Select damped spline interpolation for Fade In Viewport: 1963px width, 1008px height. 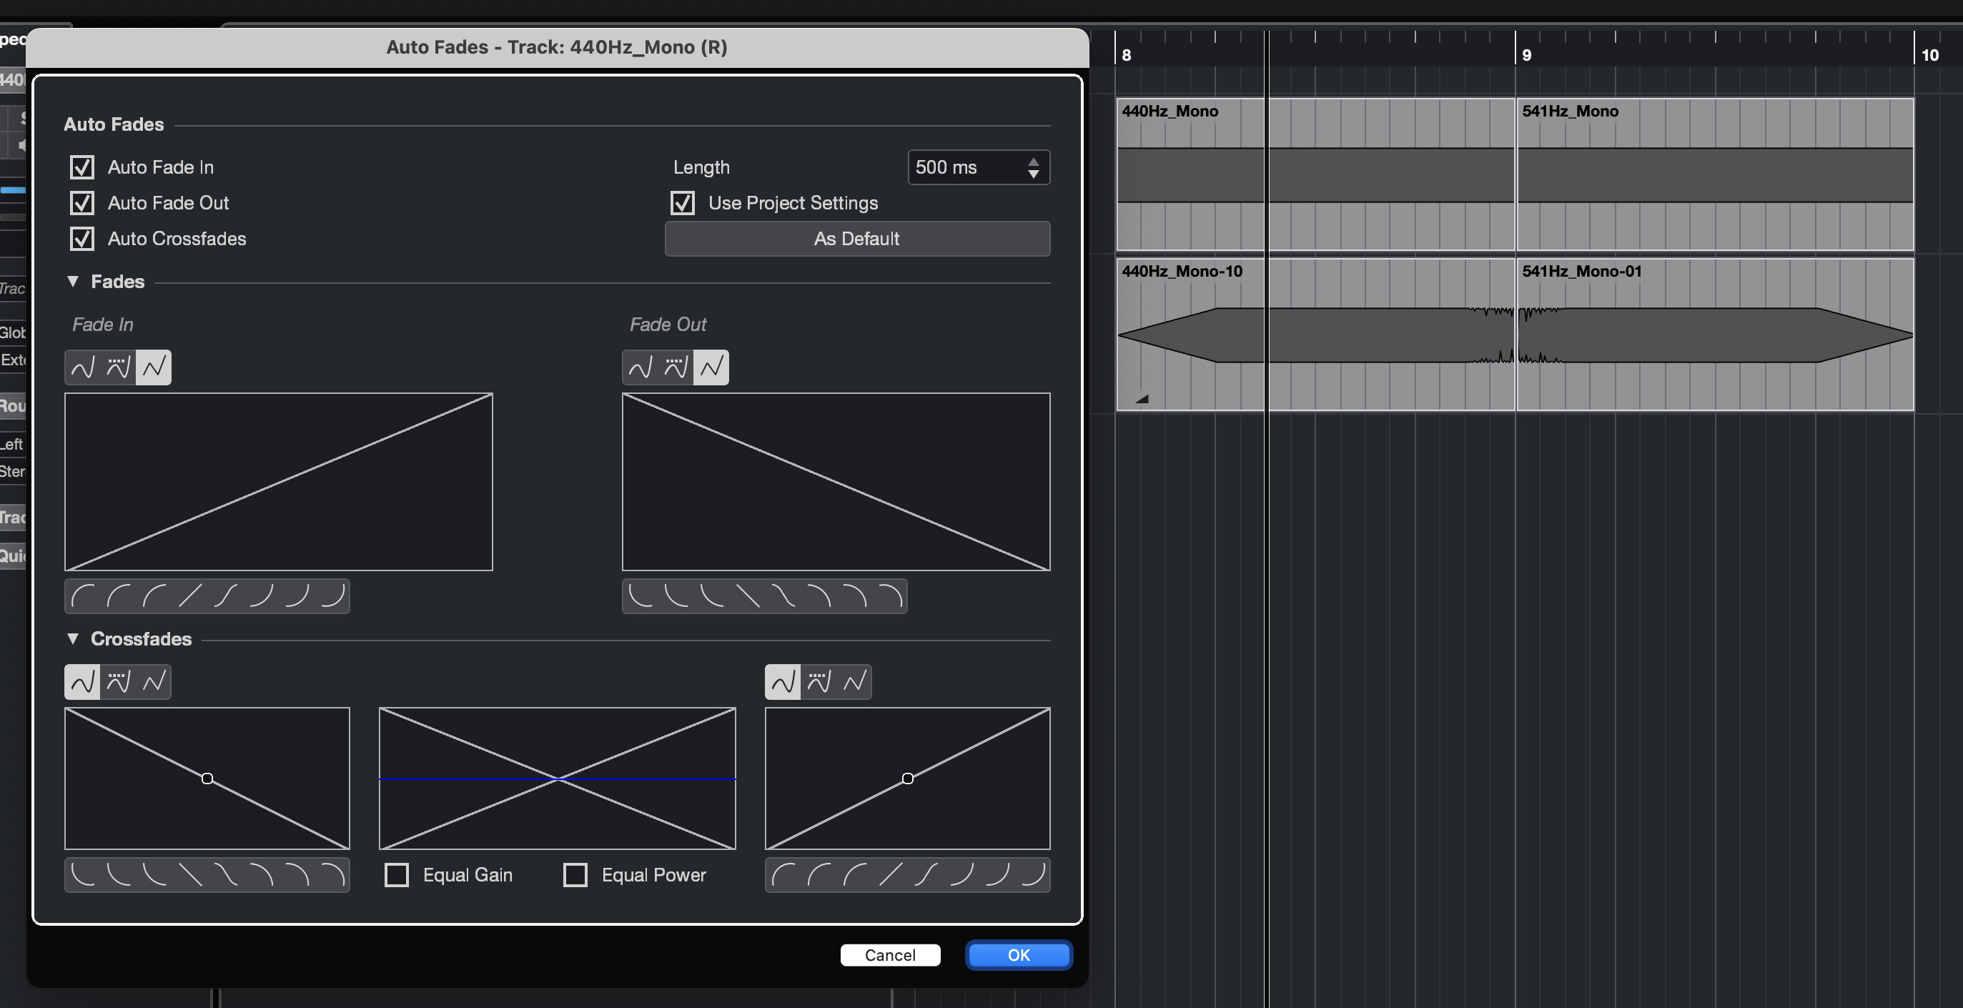coord(118,368)
